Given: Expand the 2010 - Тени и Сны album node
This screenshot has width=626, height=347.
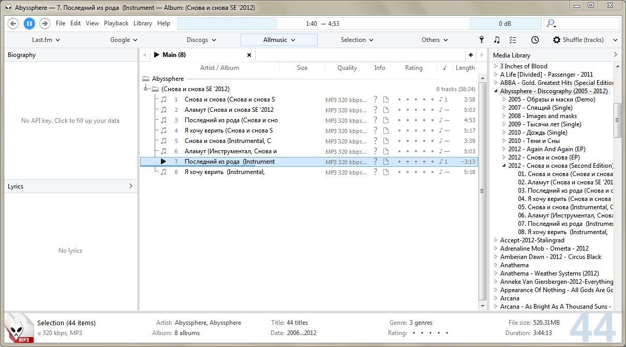Looking at the screenshot, I should point(504,141).
